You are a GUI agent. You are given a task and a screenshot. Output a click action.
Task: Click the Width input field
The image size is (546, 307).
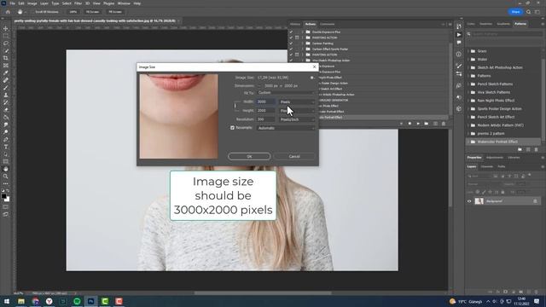pyautogui.click(x=265, y=102)
